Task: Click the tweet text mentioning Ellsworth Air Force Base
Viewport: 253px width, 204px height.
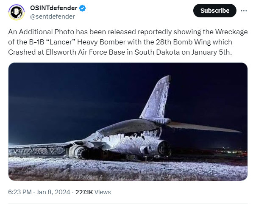Action: [85, 52]
